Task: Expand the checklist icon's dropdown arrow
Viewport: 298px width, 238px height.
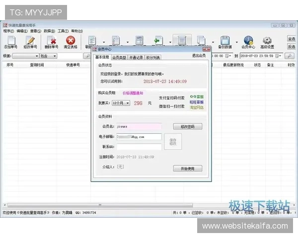Action: 128,42
